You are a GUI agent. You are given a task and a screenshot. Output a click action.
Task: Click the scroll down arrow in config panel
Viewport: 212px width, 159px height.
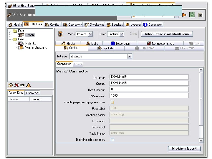(x=201, y=141)
